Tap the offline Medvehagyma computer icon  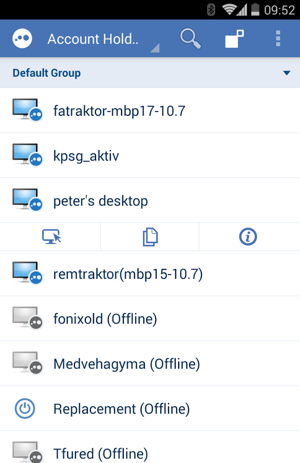[27, 363]
